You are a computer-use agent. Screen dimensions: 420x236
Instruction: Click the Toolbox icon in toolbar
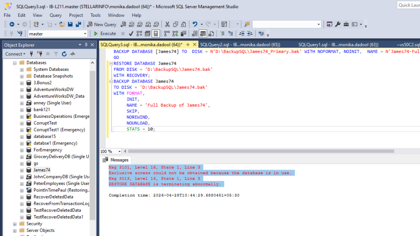pos(346,24)
